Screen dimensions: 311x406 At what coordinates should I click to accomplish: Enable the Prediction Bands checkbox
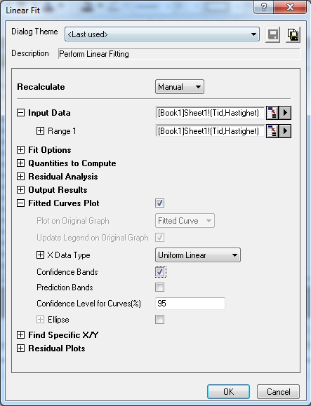tap(159, 287)
